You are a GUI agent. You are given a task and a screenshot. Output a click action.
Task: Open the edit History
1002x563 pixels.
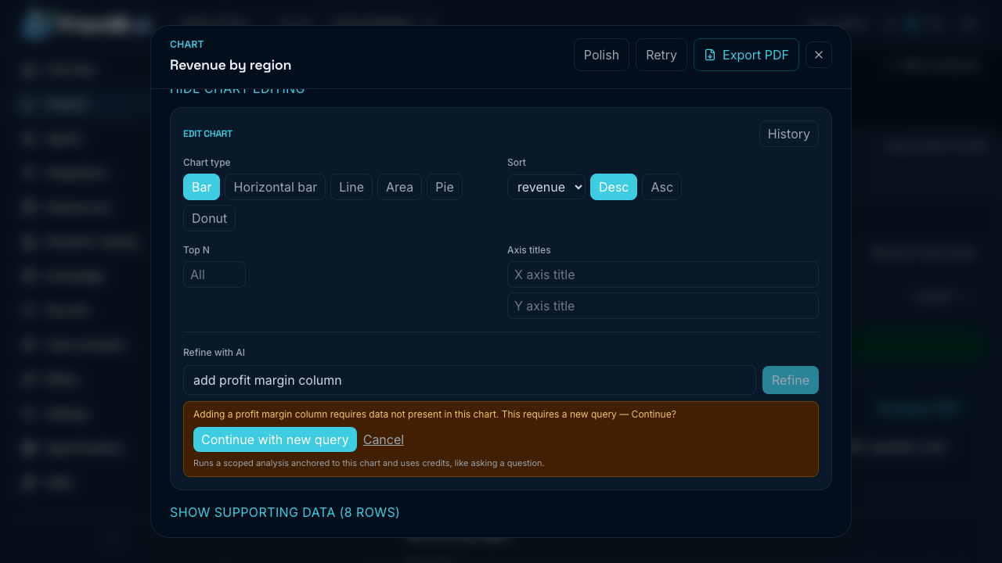click(789, 134)
